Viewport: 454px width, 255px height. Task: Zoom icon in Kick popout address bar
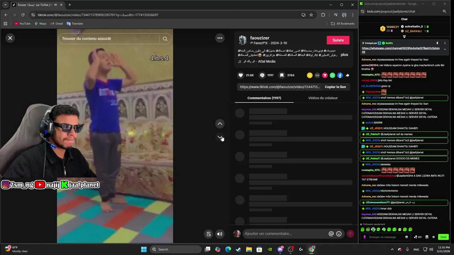(x=444, y=11)
